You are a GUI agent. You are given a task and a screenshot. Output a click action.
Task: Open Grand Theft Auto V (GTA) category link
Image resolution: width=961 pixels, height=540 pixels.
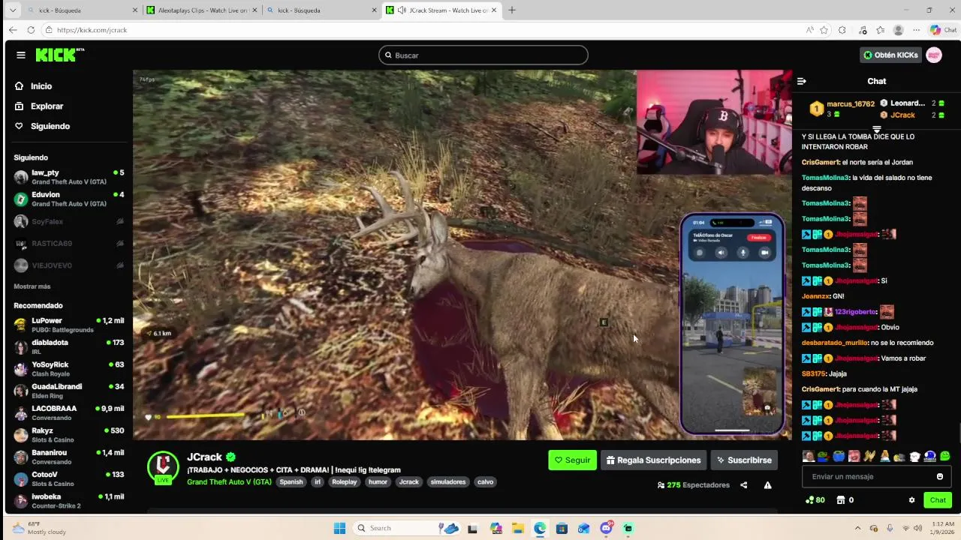pyautogui.click(x=229, y=482)
